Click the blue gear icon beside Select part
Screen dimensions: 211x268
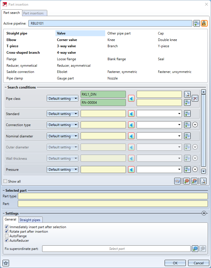(x=195, y=249)
